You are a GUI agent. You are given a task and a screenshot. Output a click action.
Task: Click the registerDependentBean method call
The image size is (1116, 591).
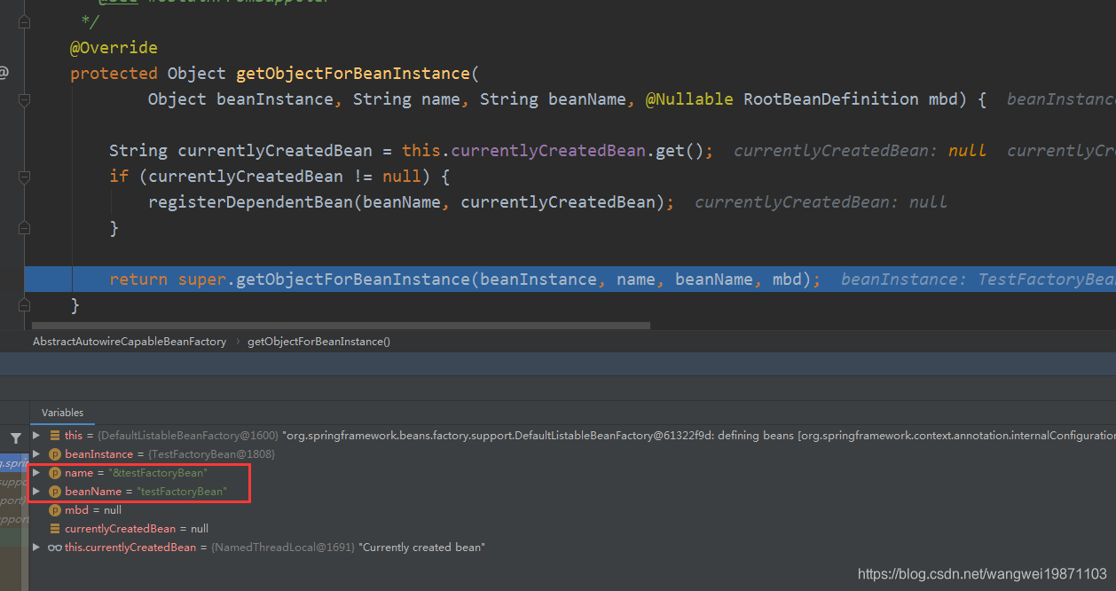point(250,202)
